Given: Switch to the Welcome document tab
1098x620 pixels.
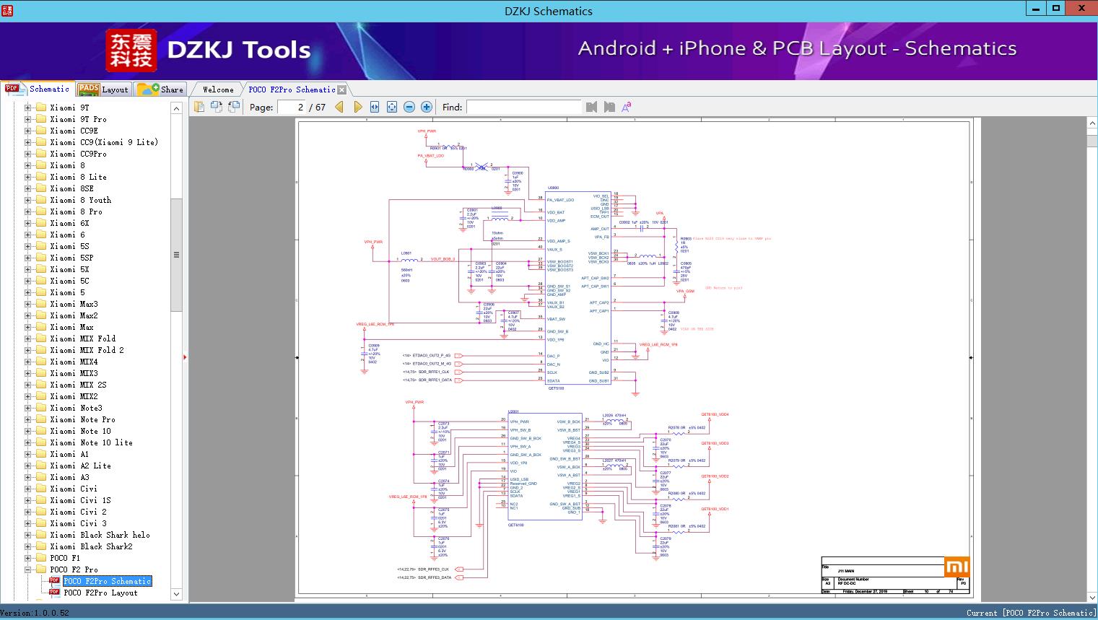Looking at the screenshot, I should click(217, 89).
